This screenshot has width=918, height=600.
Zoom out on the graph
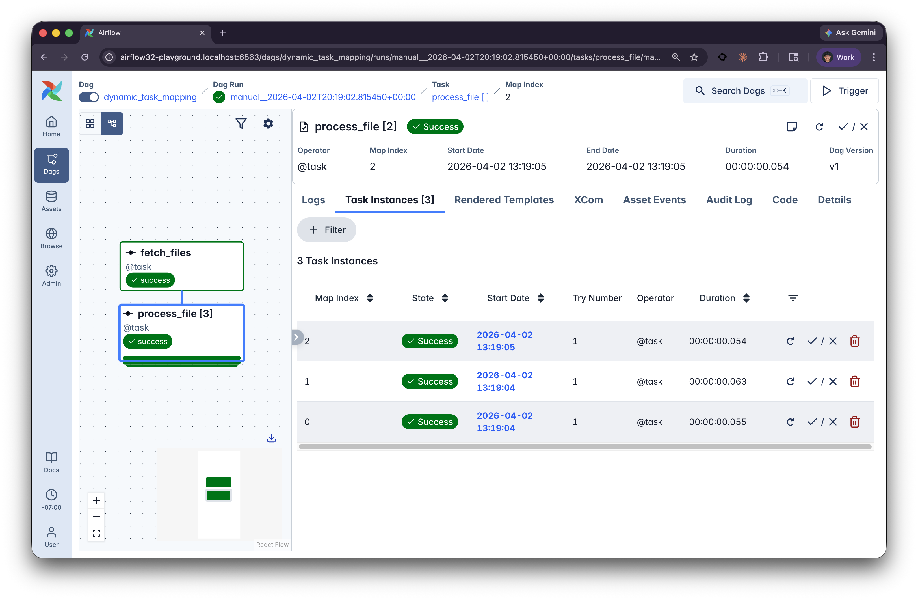click(96, 517)
